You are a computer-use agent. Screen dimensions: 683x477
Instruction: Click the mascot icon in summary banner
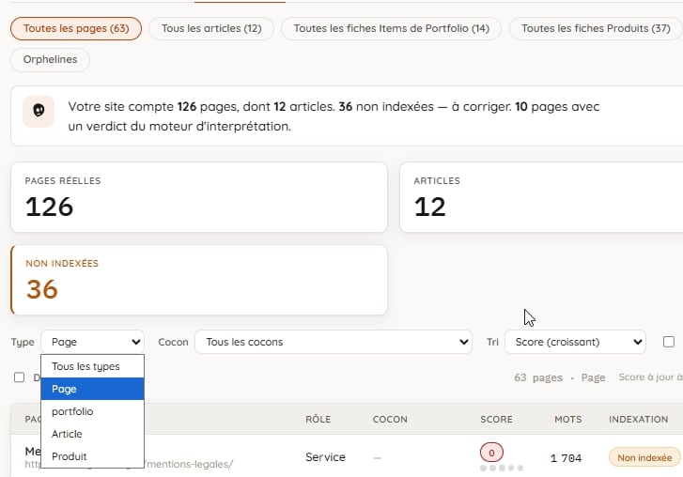[39, 112]
